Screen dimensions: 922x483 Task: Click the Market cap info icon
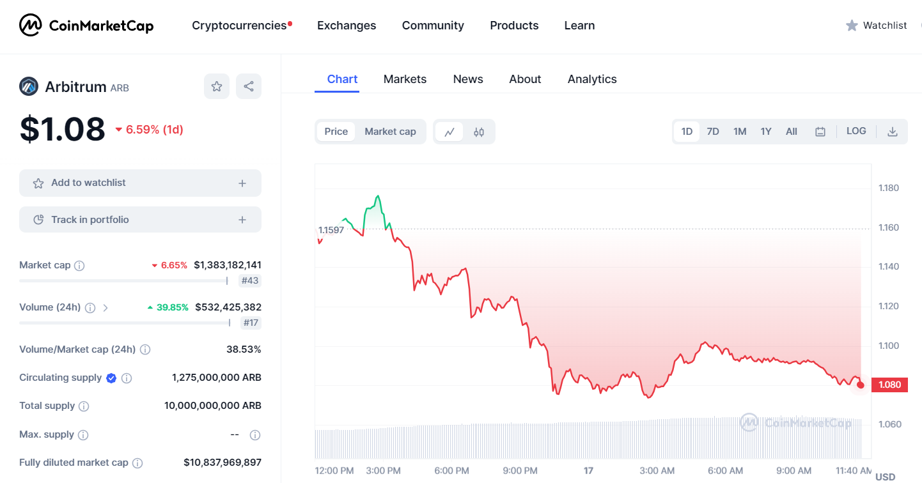coord(79,265)
